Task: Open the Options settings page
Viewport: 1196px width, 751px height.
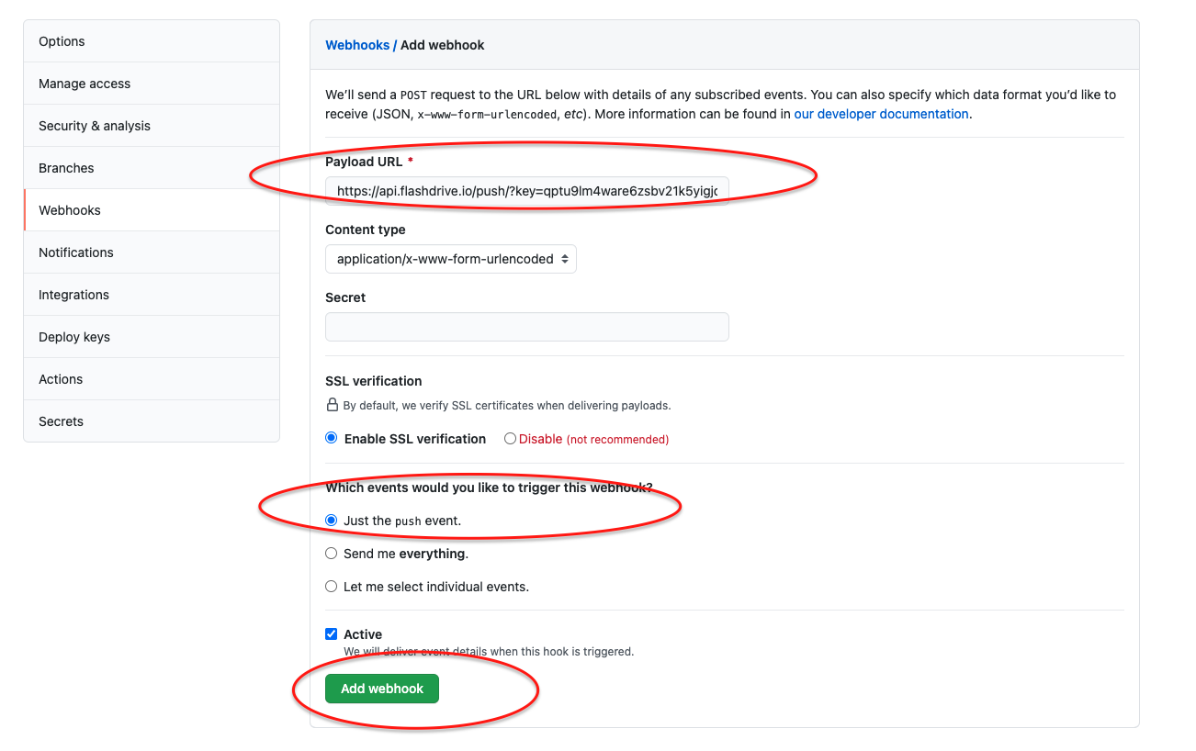Action: [61, 40]
